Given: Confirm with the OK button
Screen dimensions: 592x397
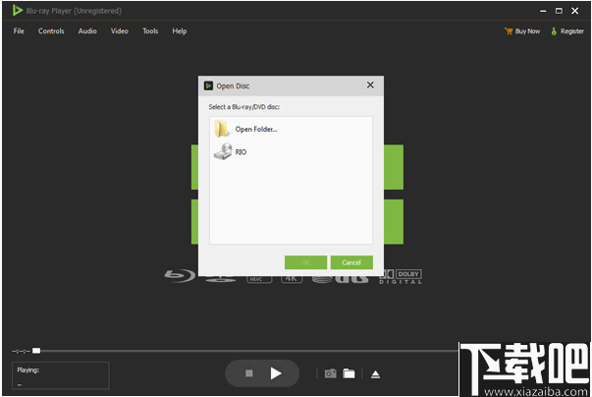Looking at the screenshot, I should [305, 262].
